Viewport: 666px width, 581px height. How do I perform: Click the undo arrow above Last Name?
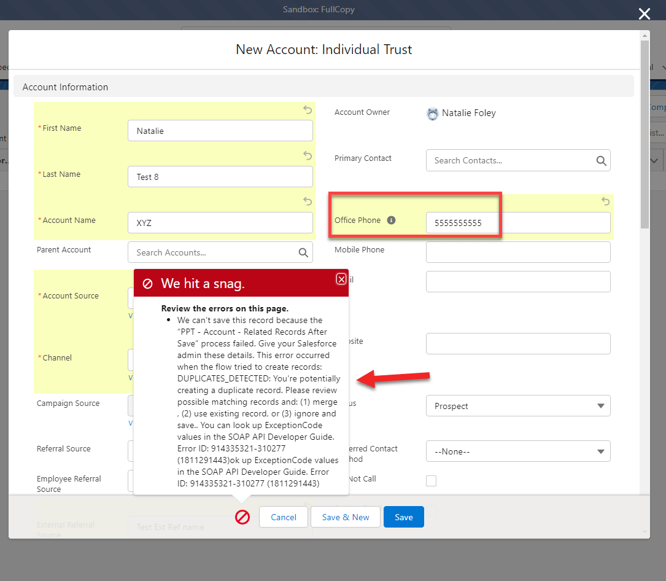tap(307, 155)
